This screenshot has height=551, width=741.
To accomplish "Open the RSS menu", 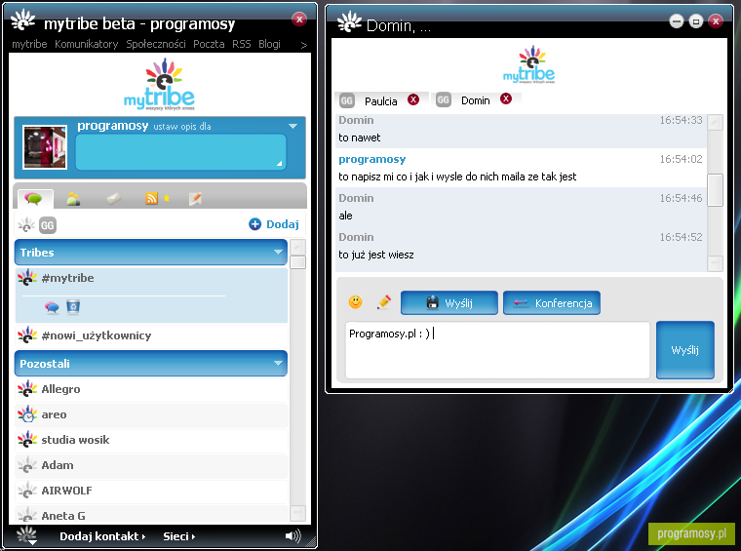I will (x=242, y=44).
